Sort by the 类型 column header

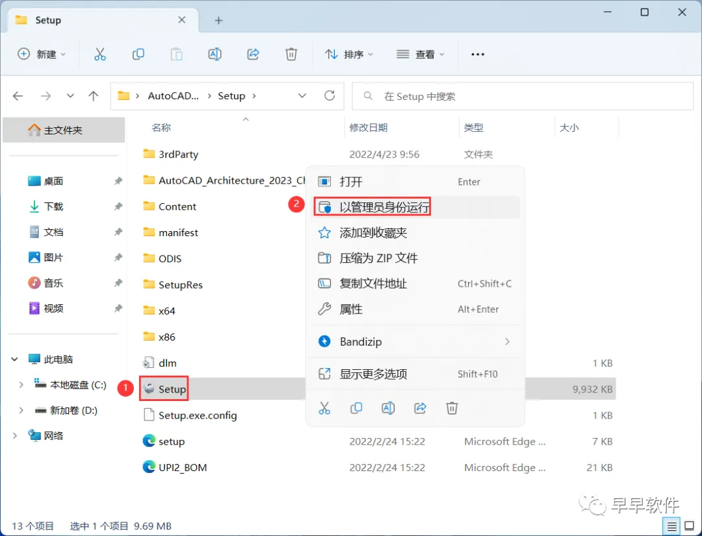coord(474,127)
